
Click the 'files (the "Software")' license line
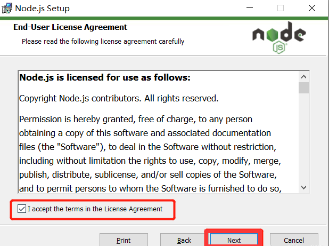tap(147, 147)
